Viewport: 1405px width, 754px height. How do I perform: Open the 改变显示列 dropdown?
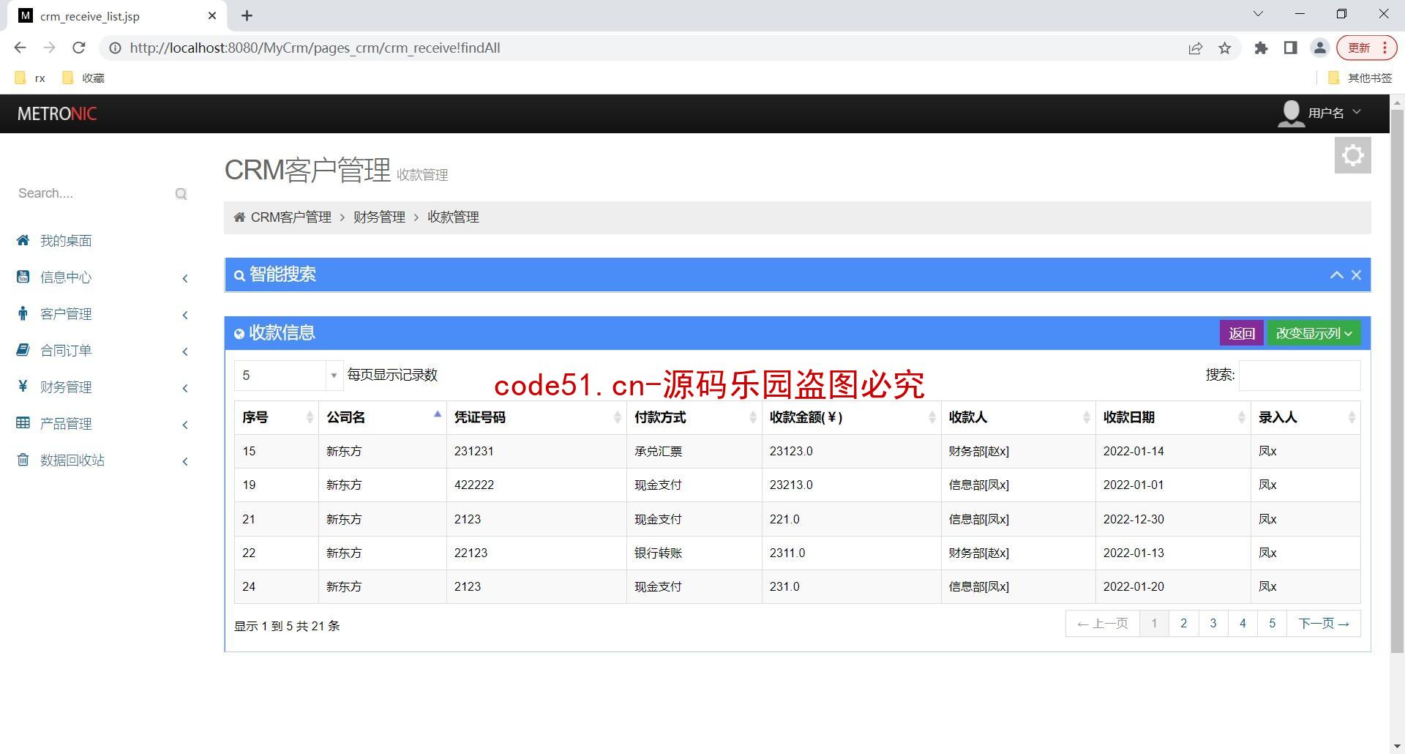pos(1314,333)
